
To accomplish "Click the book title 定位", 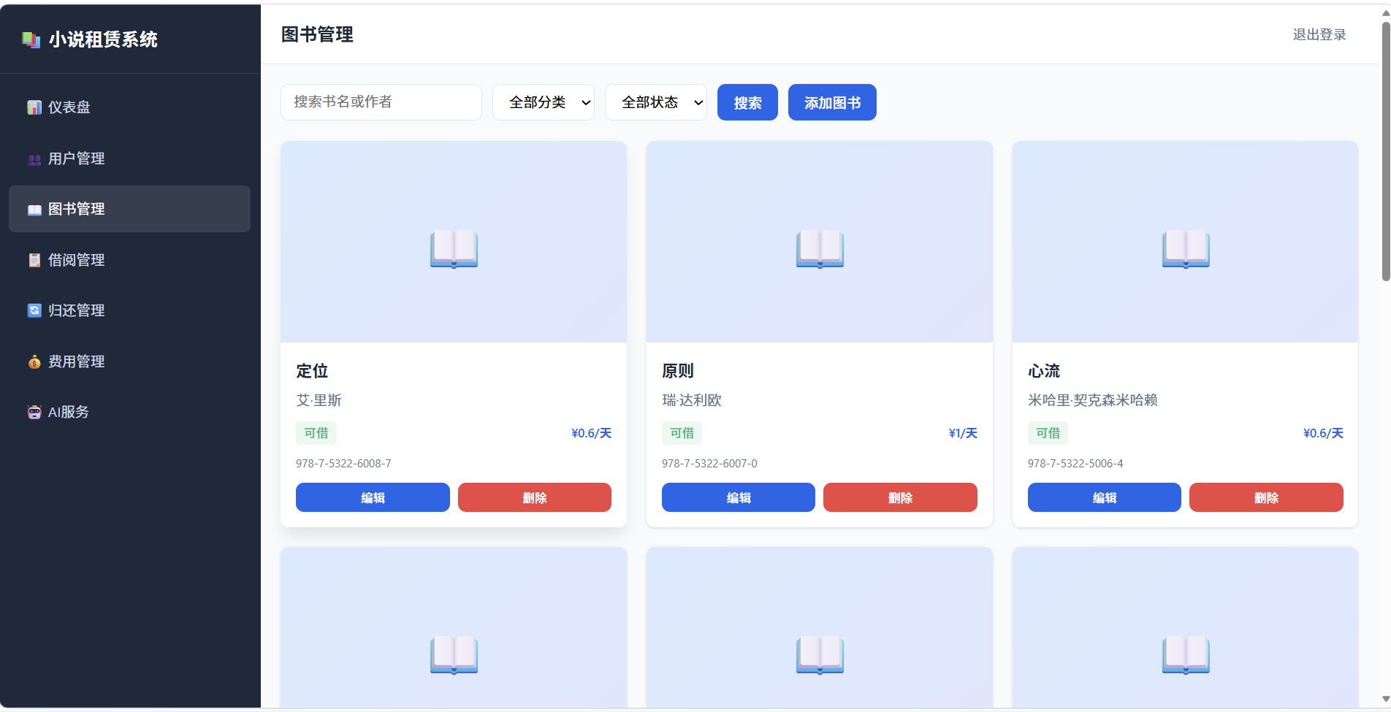I will tap(312, 371).
